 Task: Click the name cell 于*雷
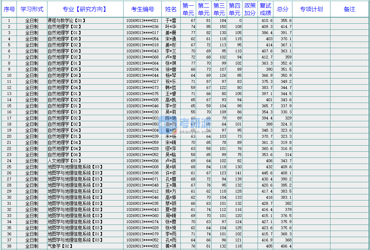pyautogui.click(x=171, y=21)
